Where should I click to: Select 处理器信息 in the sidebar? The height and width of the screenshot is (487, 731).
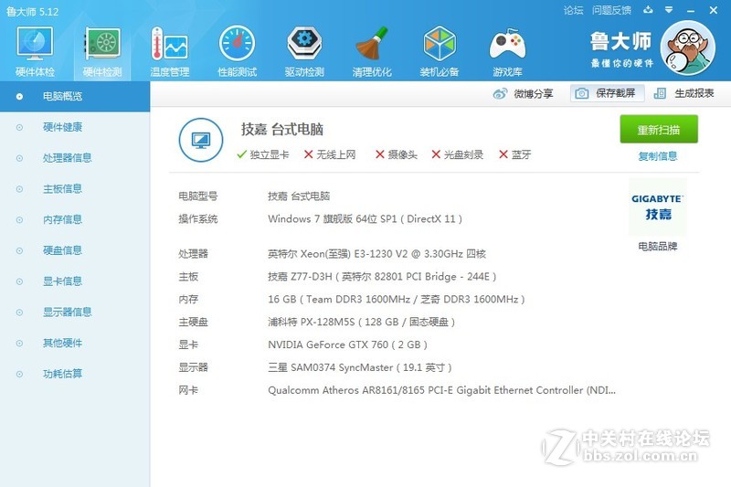coord(75,158)
